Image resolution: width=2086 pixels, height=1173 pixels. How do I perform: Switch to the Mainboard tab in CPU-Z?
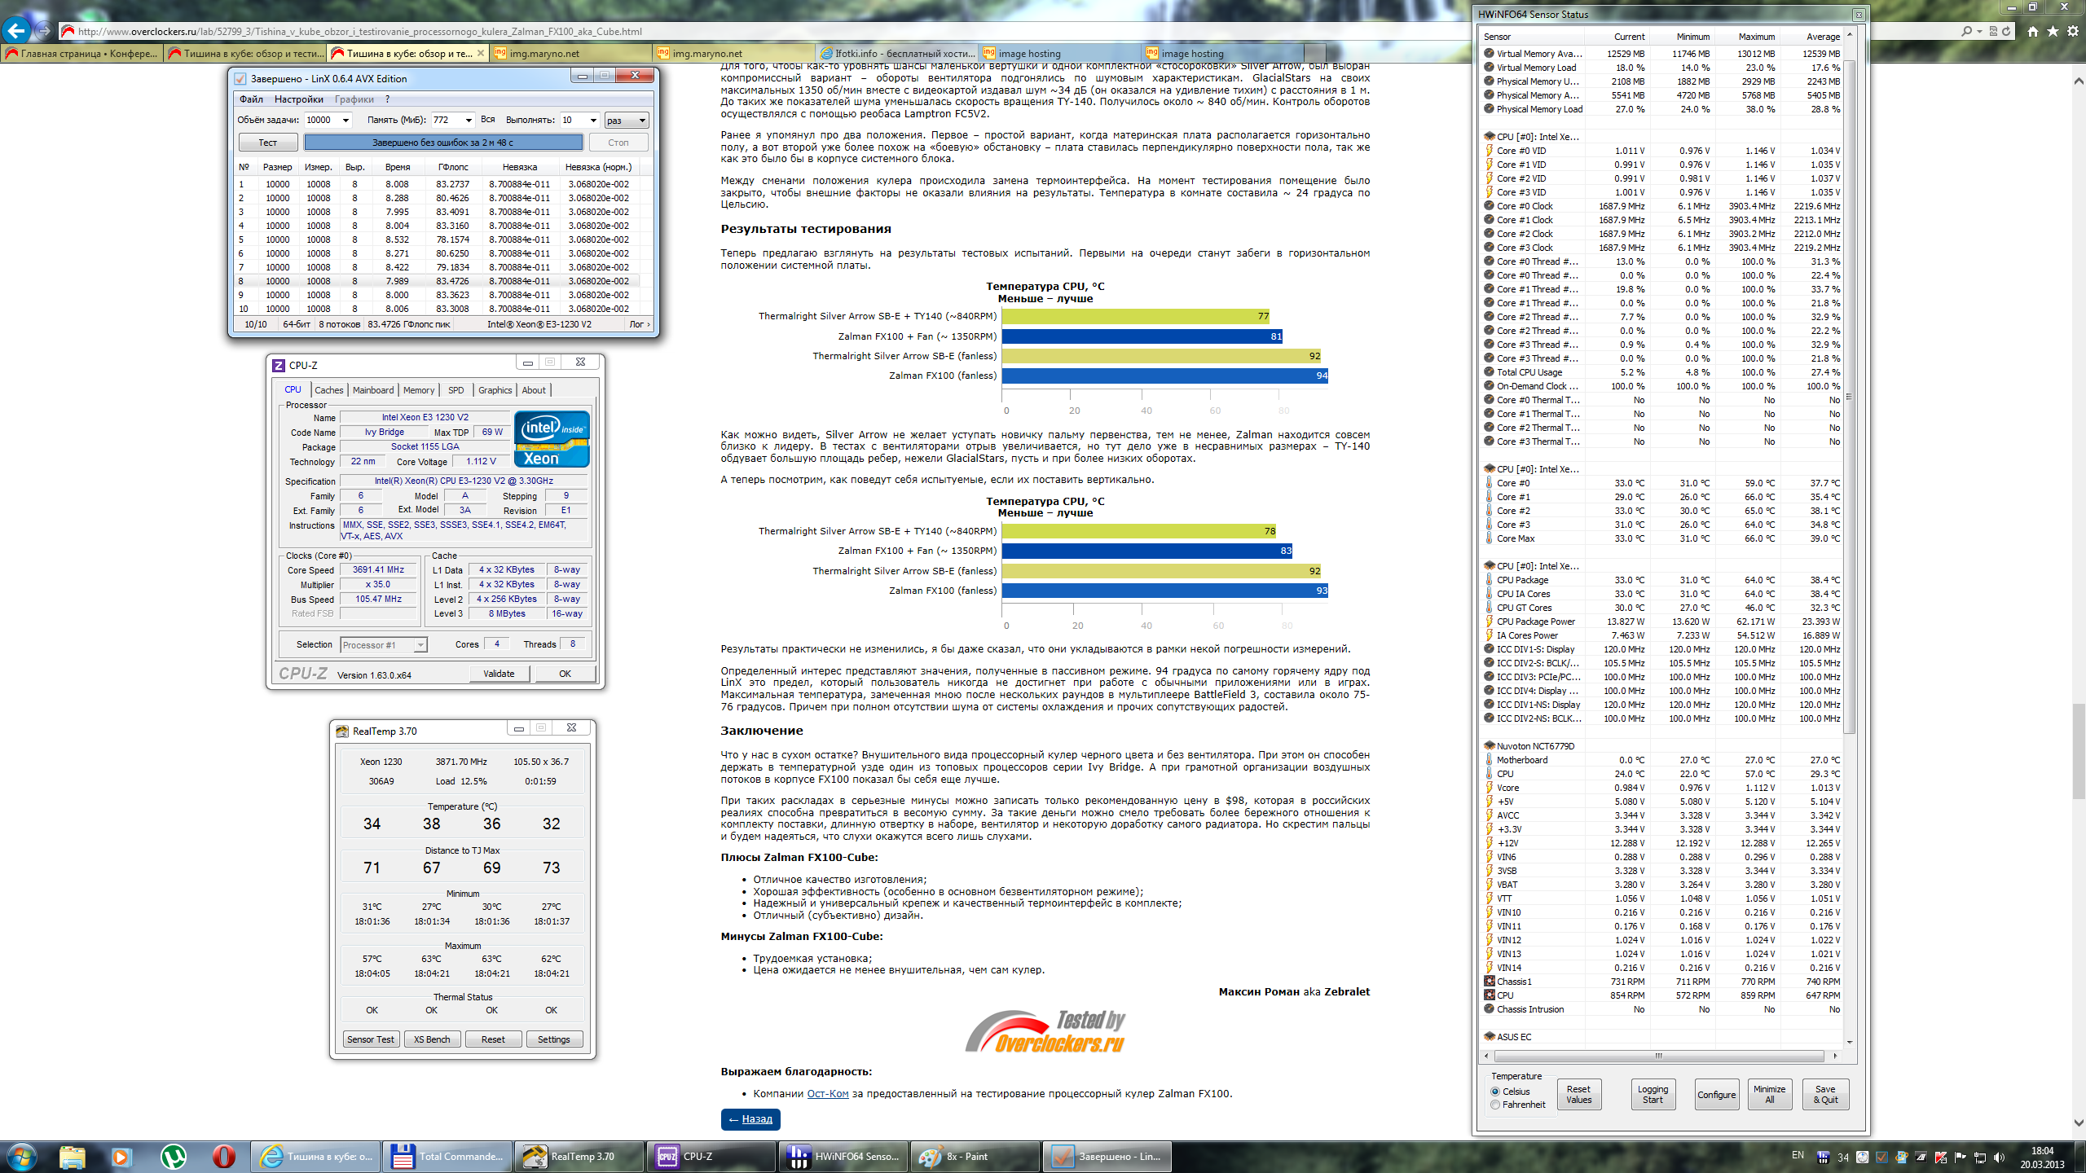(x=372, y=390)
